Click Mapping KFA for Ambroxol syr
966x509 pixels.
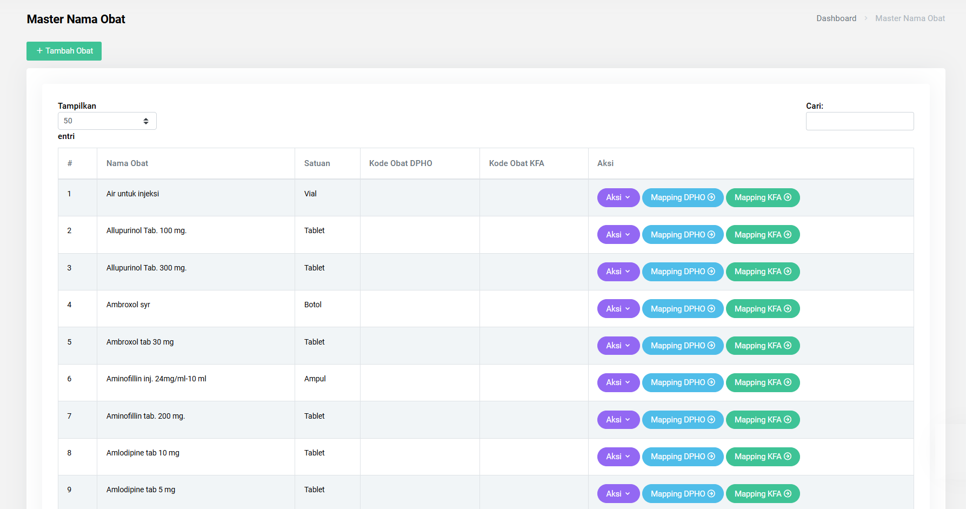763,309
